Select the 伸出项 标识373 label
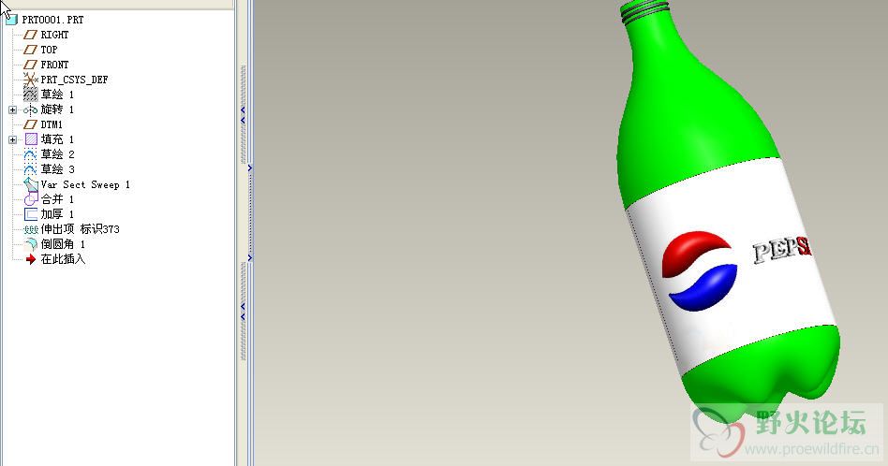The image size is (888, 466). coord(80,229)
